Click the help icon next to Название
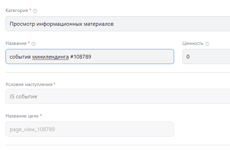Screen dimensions: 230x150 (34, 44)
